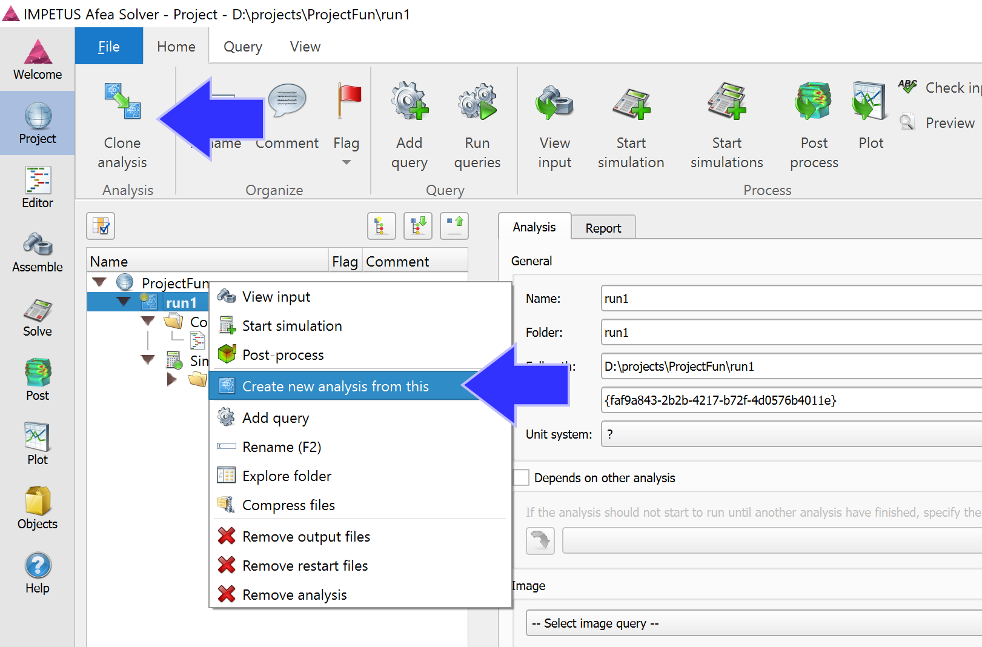Open the Unit system dropdown
The height and width of the screenshot is (647, 982).
pos(791,434)
